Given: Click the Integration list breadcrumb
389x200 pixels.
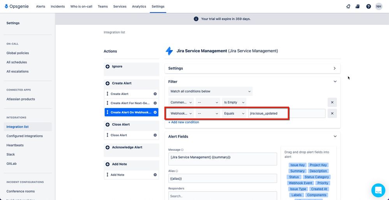Looking at the screenshot, I should click(114, 32).
